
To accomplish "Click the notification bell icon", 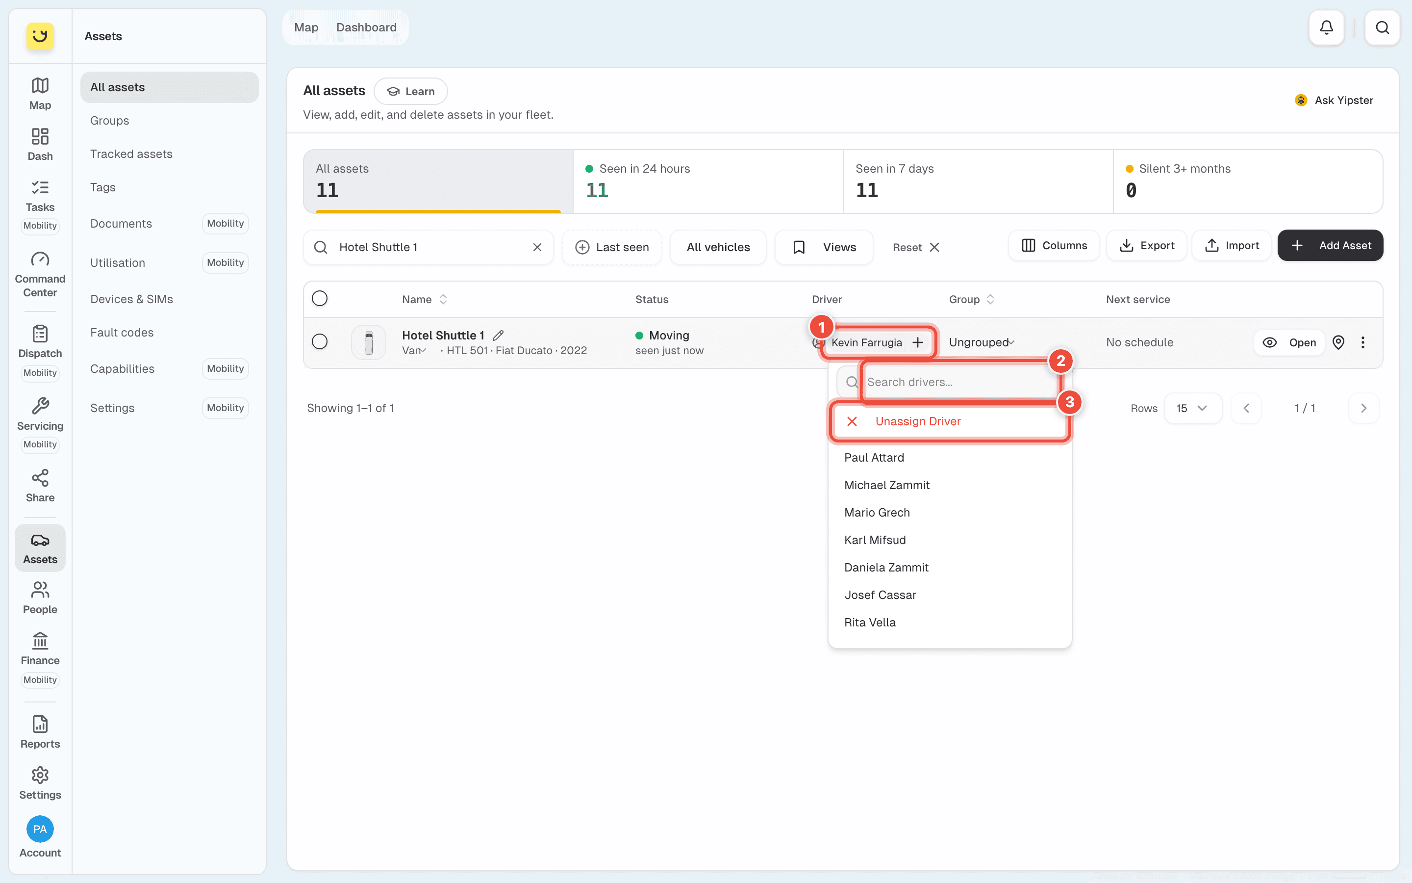I will click(x=1326, y=27).
